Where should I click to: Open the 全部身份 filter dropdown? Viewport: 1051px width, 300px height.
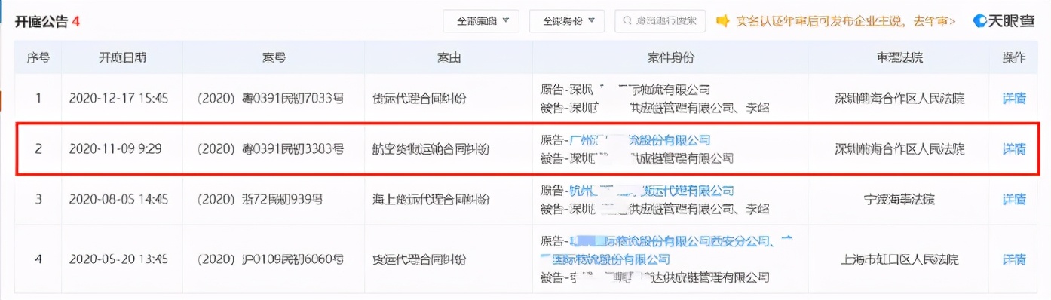tap(567, 21)
